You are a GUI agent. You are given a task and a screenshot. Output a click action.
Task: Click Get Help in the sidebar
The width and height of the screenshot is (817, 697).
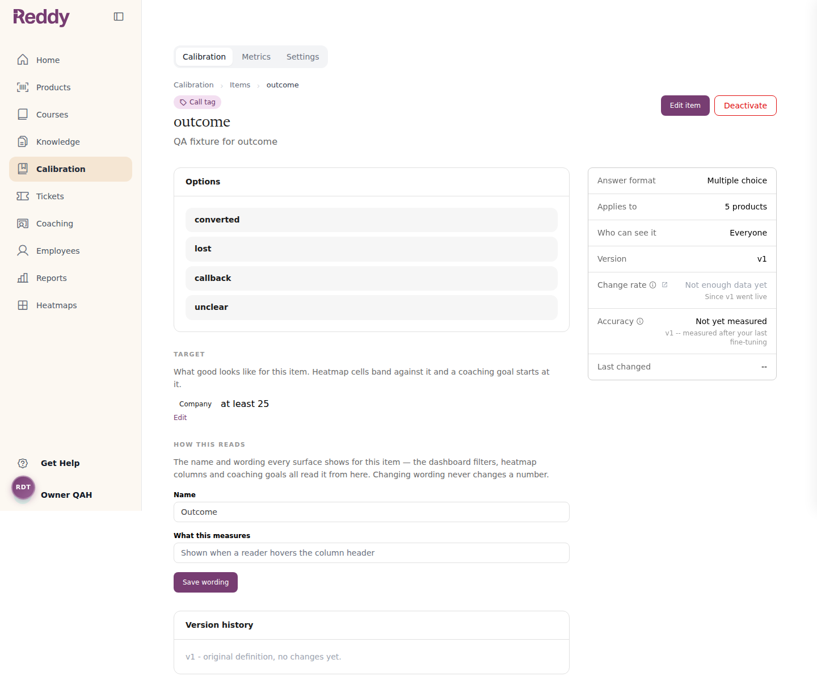coord(60,463)
